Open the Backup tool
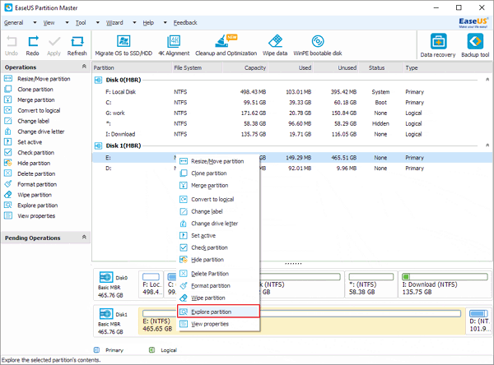The height and width of the screenshot is (365, 494). tap(475, 46)
